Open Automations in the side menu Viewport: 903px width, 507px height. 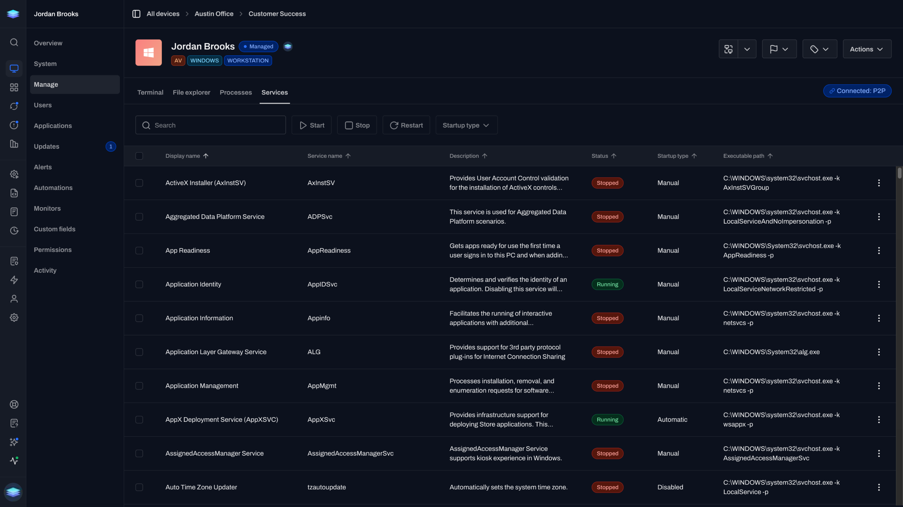75,188
